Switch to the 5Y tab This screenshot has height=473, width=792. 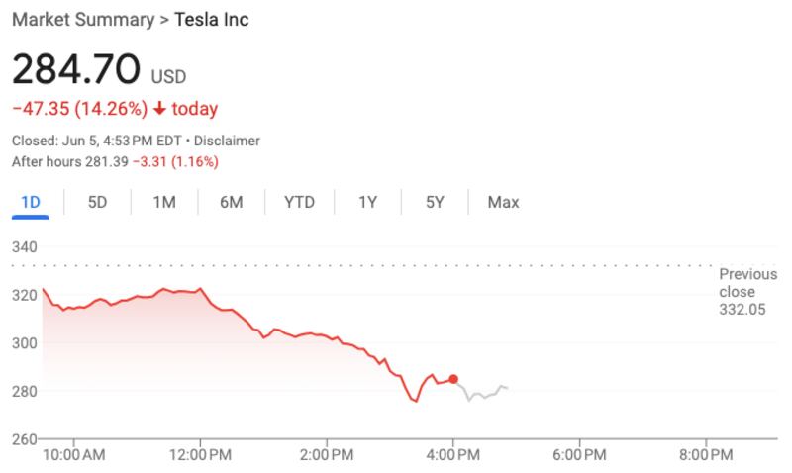point(435,203)
